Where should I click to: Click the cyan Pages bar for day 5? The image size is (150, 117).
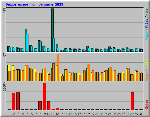point(27,43)
